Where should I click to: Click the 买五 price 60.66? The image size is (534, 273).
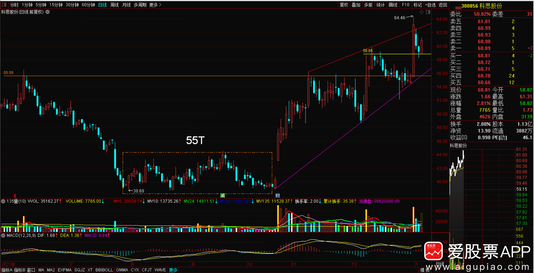484,82
